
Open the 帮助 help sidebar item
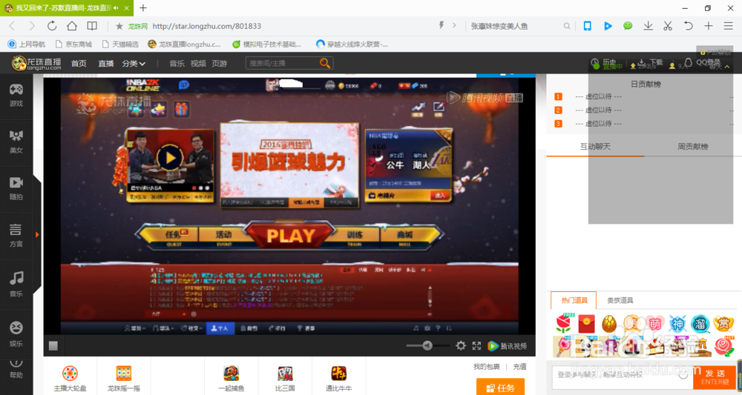pyautogui.click(x=16, y=370)
